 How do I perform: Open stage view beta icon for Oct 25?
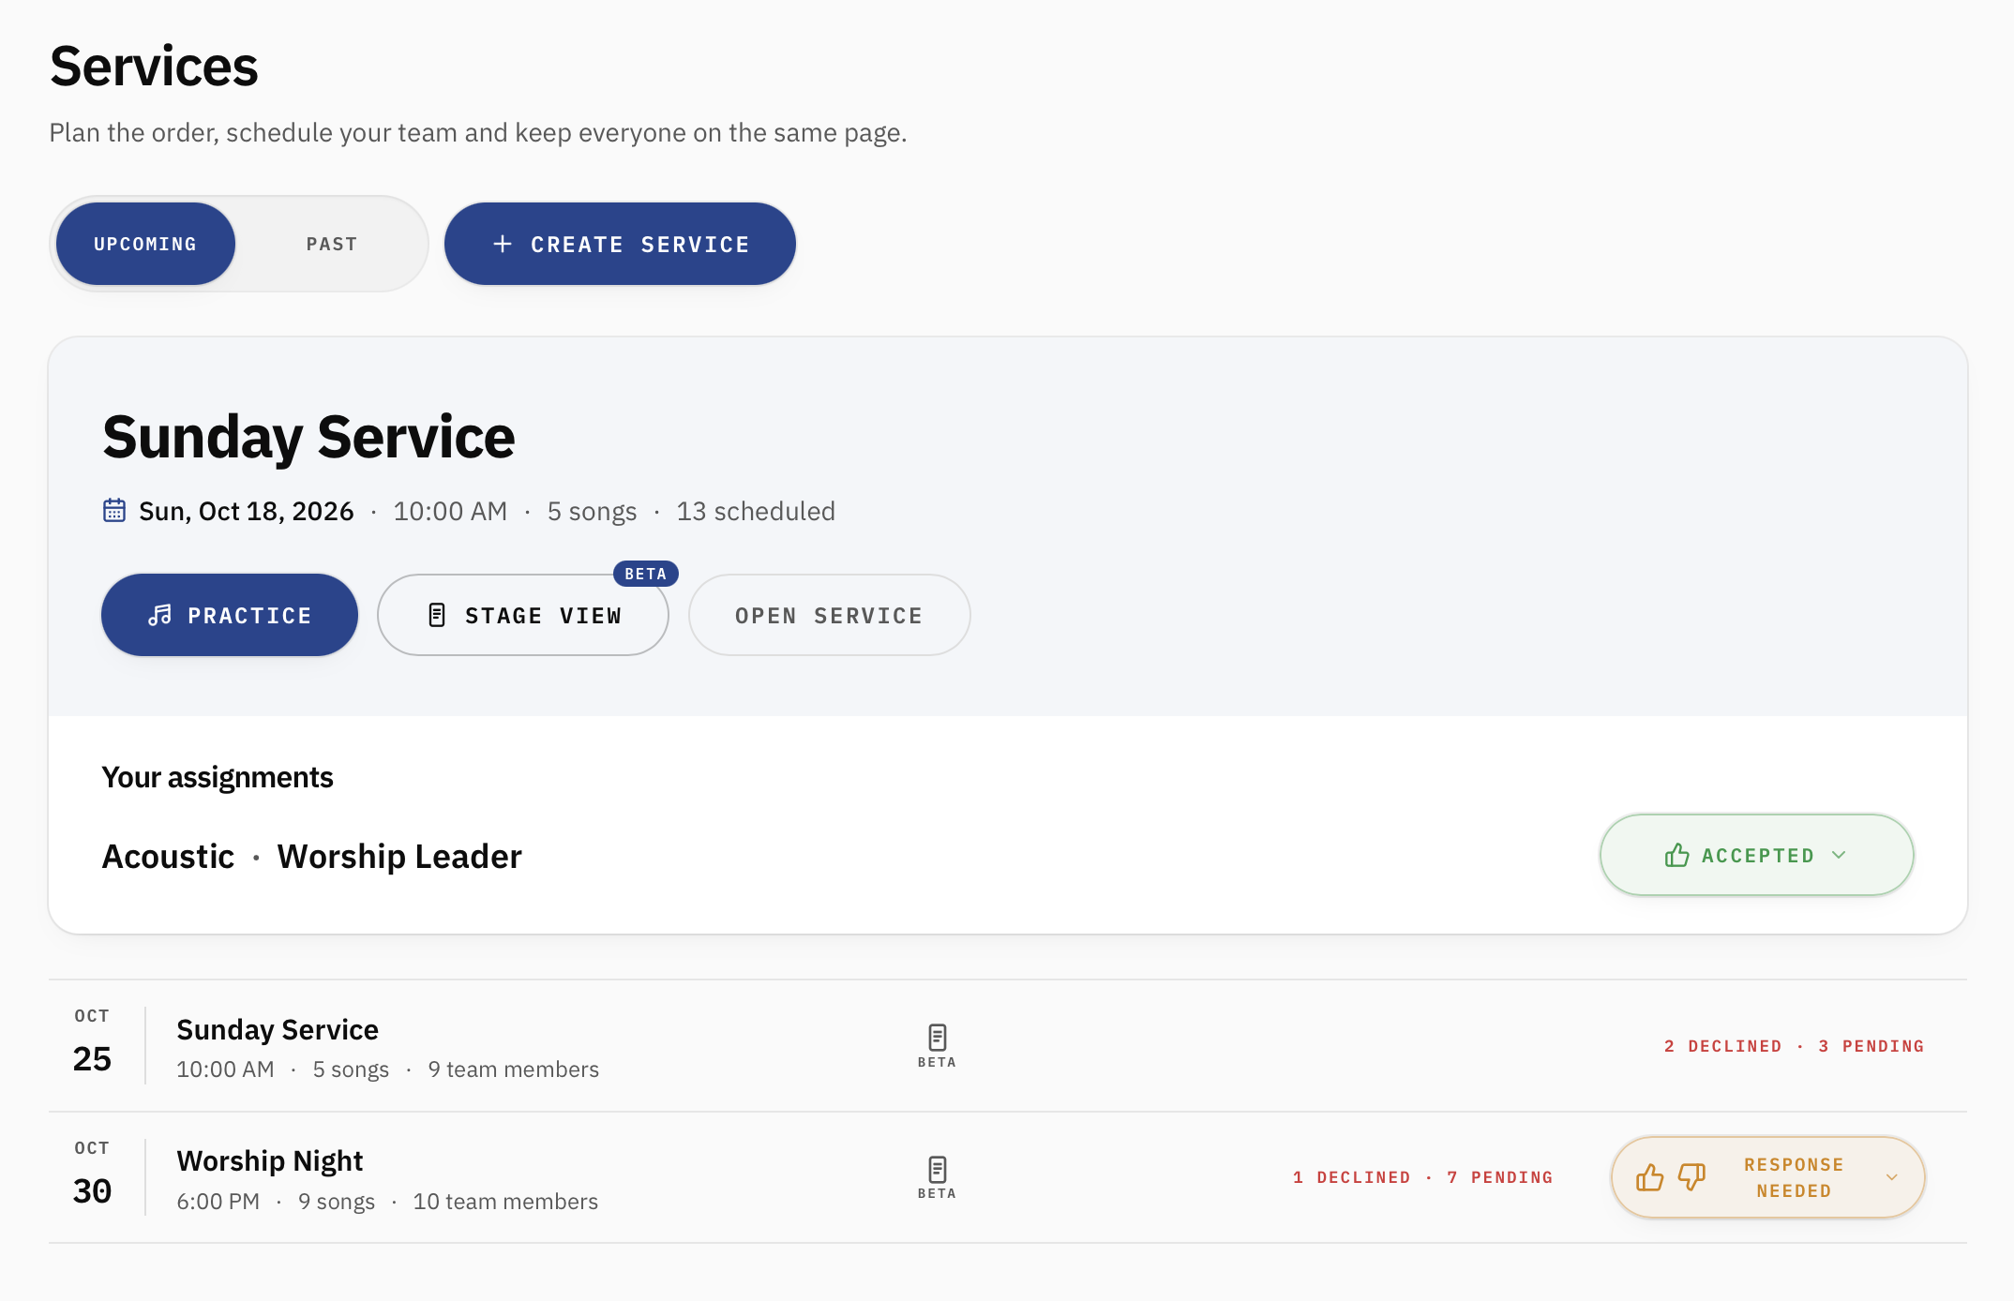click(x=937, y=1045)
